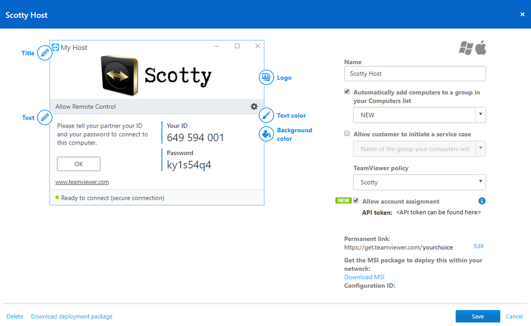Edit the permanent link
The width and height of the screenshot is (531, 326).
click(x=478, y=246)
